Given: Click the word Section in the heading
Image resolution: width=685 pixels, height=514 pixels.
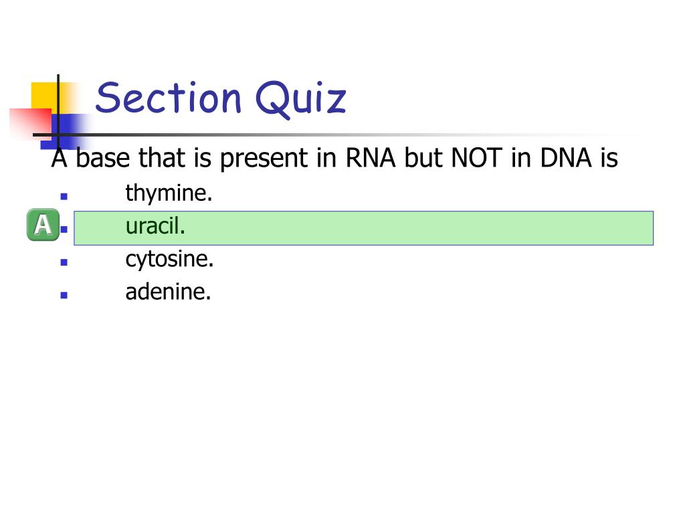Looking at the screenshot, I should coord(168,98).
